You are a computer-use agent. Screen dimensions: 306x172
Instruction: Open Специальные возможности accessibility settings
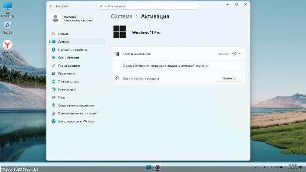pos(76,105)
